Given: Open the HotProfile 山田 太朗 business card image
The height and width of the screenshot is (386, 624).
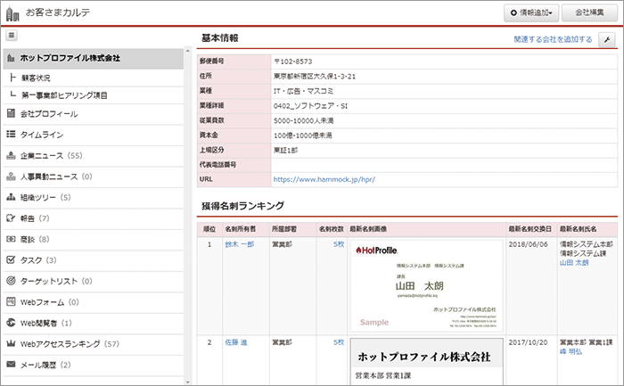Looking at the screenshot, I should click(x=426, y=286).
